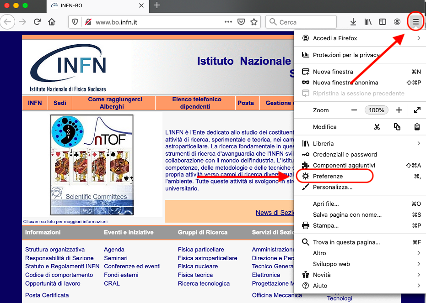Reset zoom using 100% button
Viewport: 426px width, 303px height.
click(377, 110)
